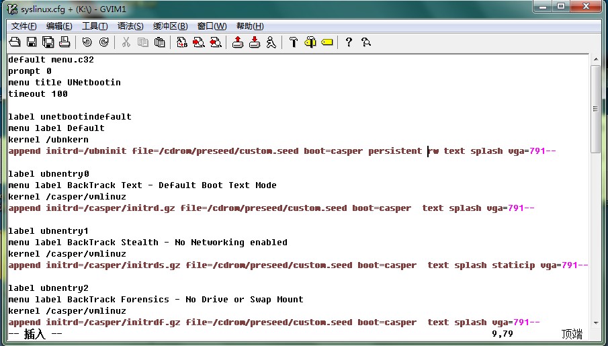Save session toolbar icon
The image size is (608, 346).
click(x=255, y=42)
